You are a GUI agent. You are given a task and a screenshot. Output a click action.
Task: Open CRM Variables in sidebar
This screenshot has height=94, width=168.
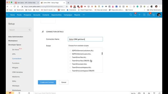(18, 72)
